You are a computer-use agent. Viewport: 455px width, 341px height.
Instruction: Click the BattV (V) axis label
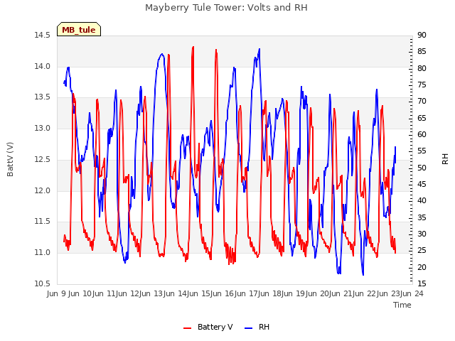pyautogui.click(x=10, y=159)
